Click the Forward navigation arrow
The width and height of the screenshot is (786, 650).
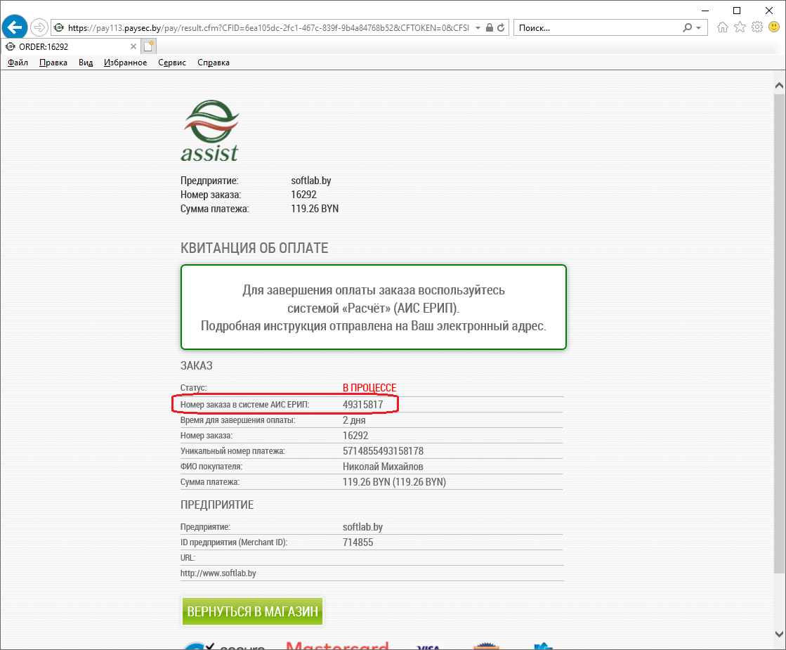(x=39, y=27)
